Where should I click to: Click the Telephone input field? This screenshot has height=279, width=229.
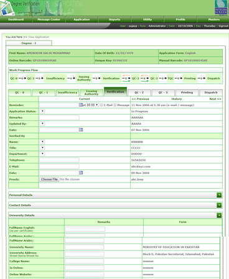point(59,160)
